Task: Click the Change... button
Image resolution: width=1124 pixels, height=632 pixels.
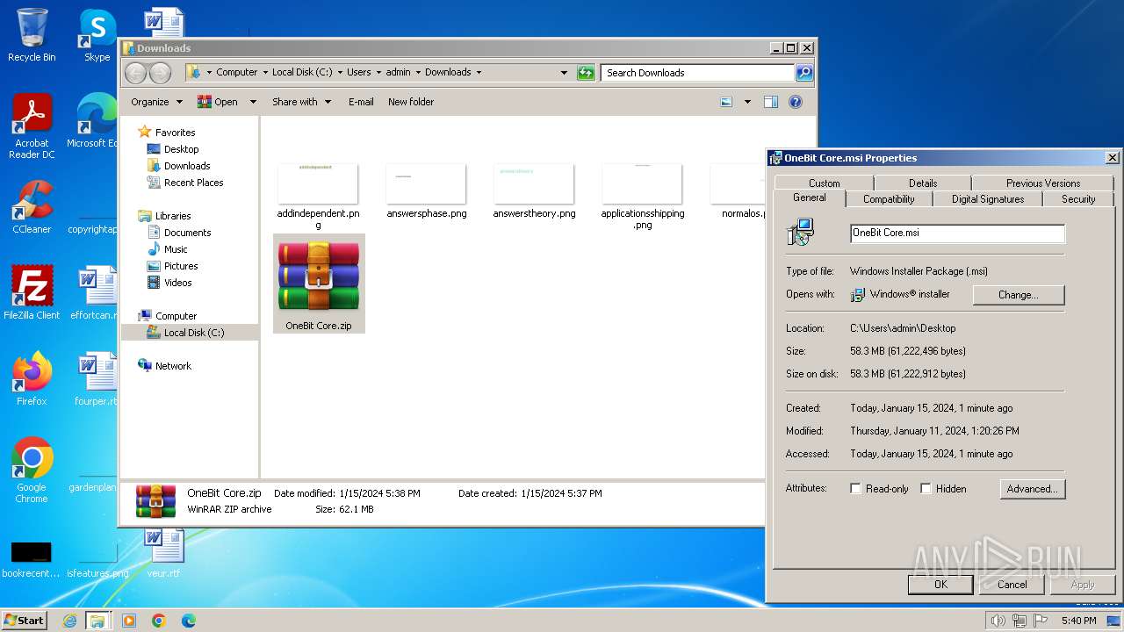Action: (1018, 295)
